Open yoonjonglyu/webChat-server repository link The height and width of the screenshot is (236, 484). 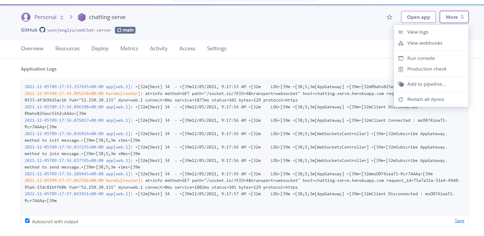click(x=79, y=30)
